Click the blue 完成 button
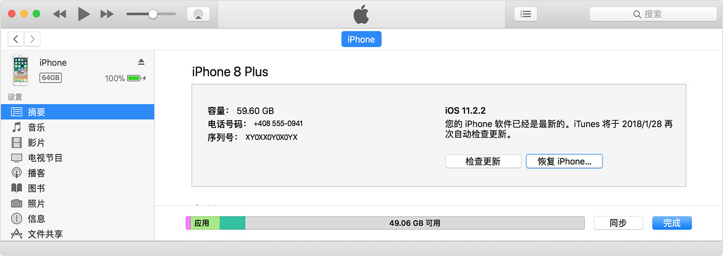Viewport: 723px width, 256px height. pos(672,223)
